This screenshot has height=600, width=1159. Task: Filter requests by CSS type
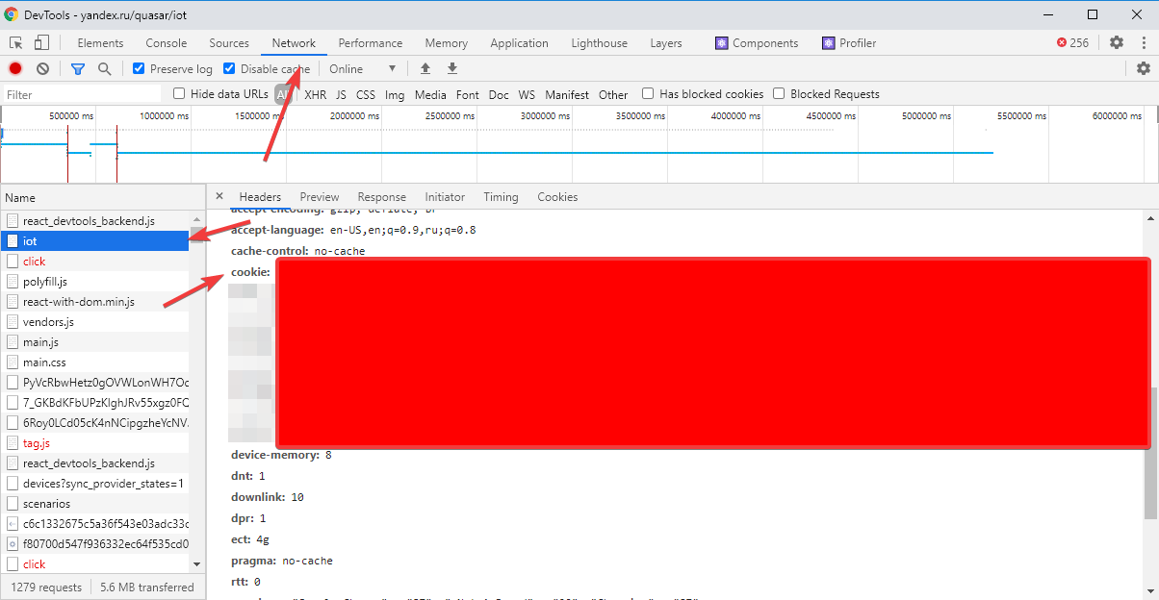(366, 94)
